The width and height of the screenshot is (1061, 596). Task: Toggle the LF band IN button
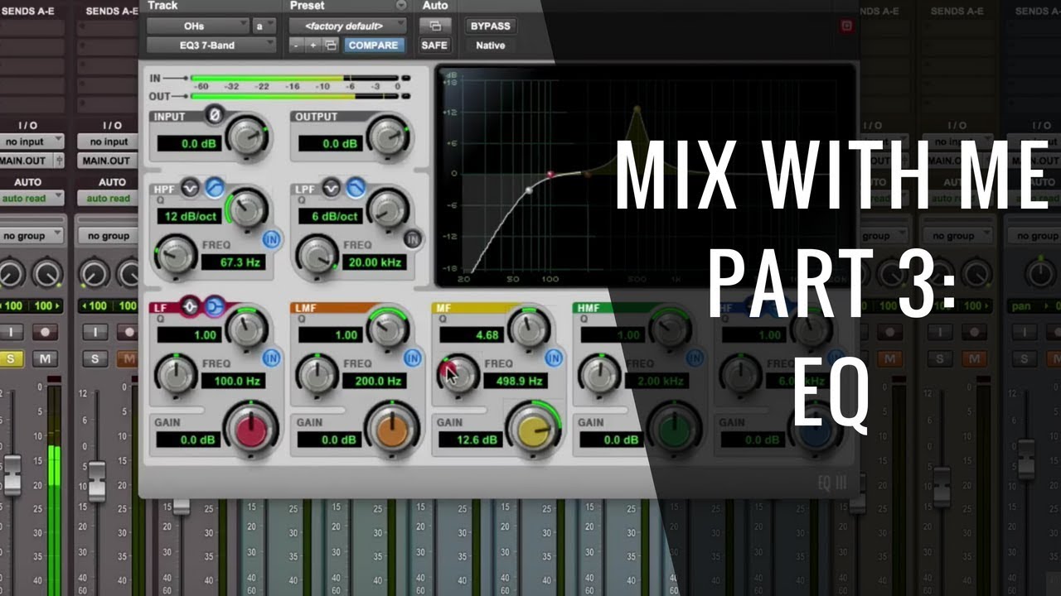click(x=271, y=358)
